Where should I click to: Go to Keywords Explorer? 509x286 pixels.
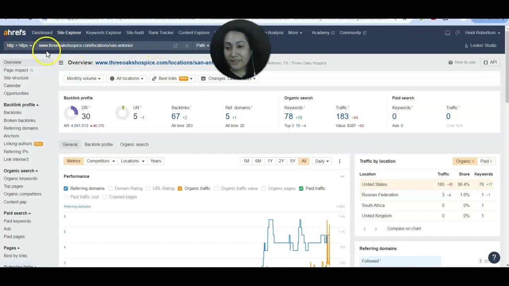pyautogui.click(x=103, y=33)
